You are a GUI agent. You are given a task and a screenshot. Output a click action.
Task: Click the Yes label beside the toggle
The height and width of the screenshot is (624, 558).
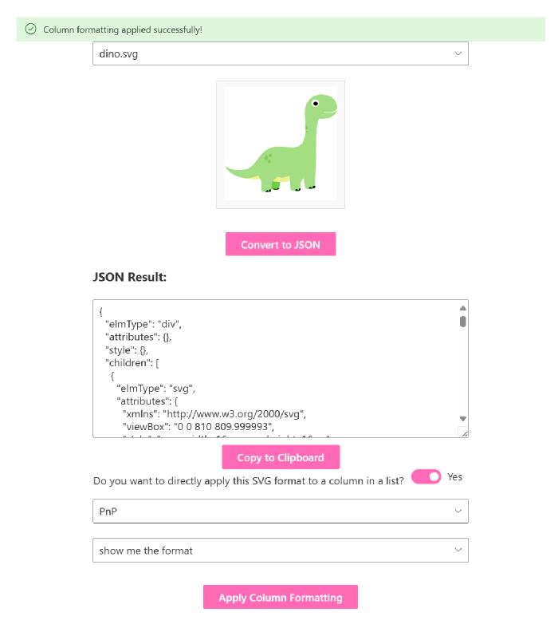454,477
